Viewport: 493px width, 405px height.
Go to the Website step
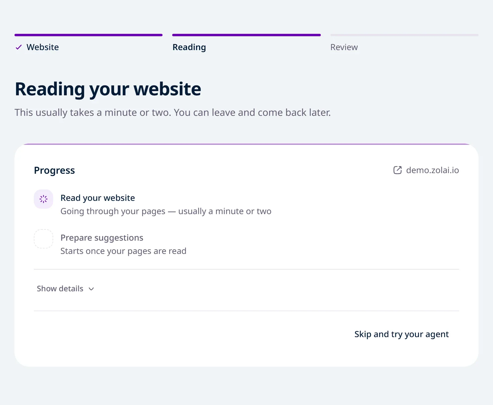[x=43, y=47]
